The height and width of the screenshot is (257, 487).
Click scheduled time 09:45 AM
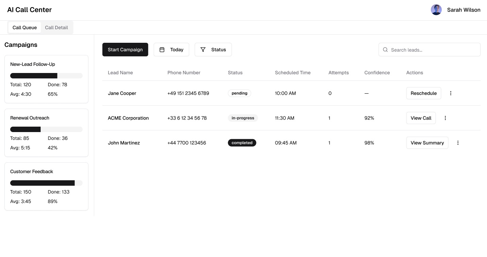(x=286, y=143)
